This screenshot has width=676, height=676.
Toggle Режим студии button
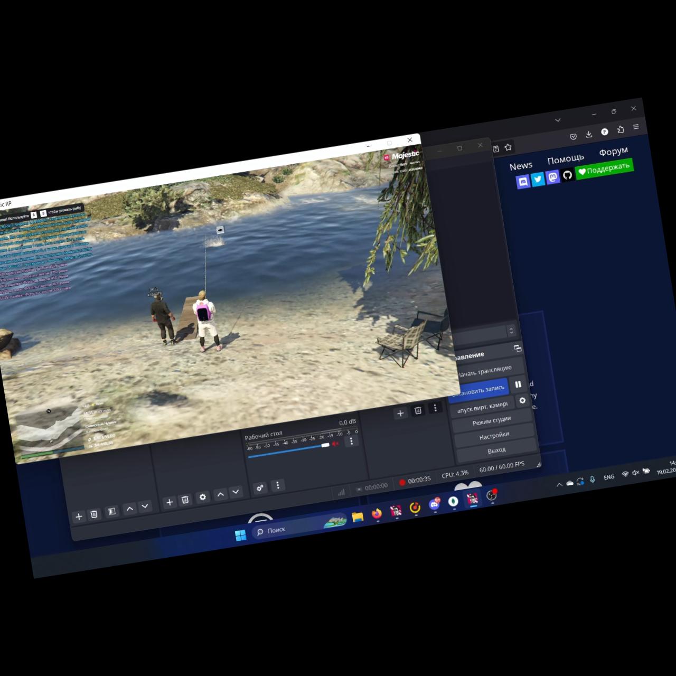492,421
